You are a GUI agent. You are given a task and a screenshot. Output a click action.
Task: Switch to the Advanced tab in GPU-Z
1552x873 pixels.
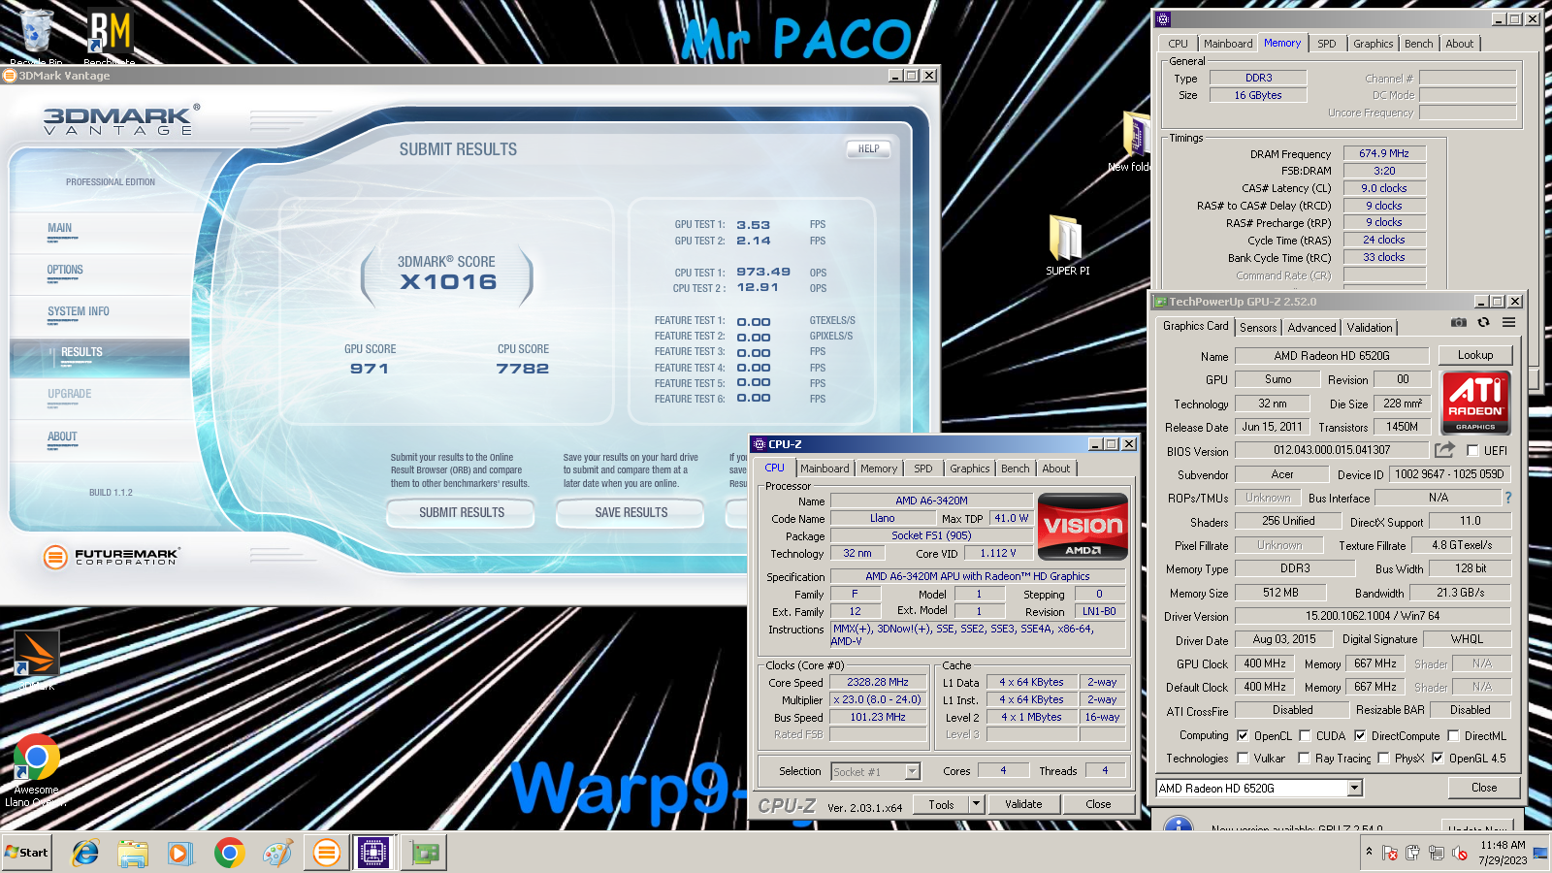1311,328
